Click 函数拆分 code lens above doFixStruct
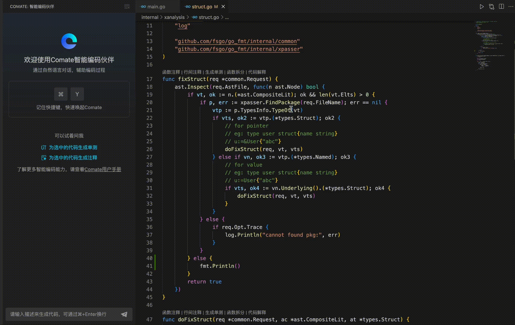The image size is (515, 325). coord(236,313)
